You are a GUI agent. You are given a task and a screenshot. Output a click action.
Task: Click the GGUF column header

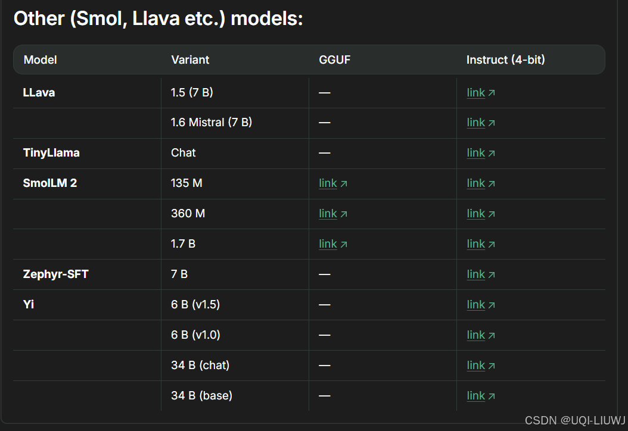tap(334, 60)
